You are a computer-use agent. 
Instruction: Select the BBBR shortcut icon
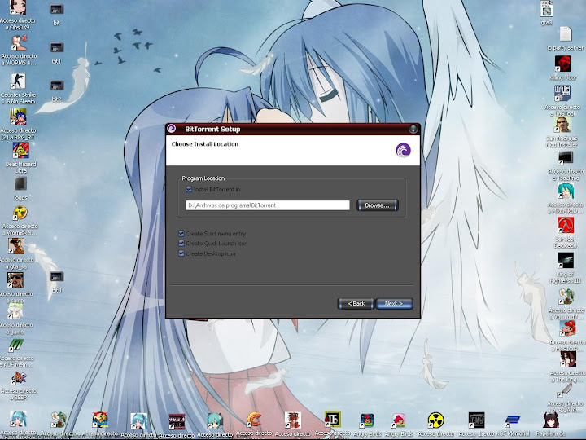point(19,378)
